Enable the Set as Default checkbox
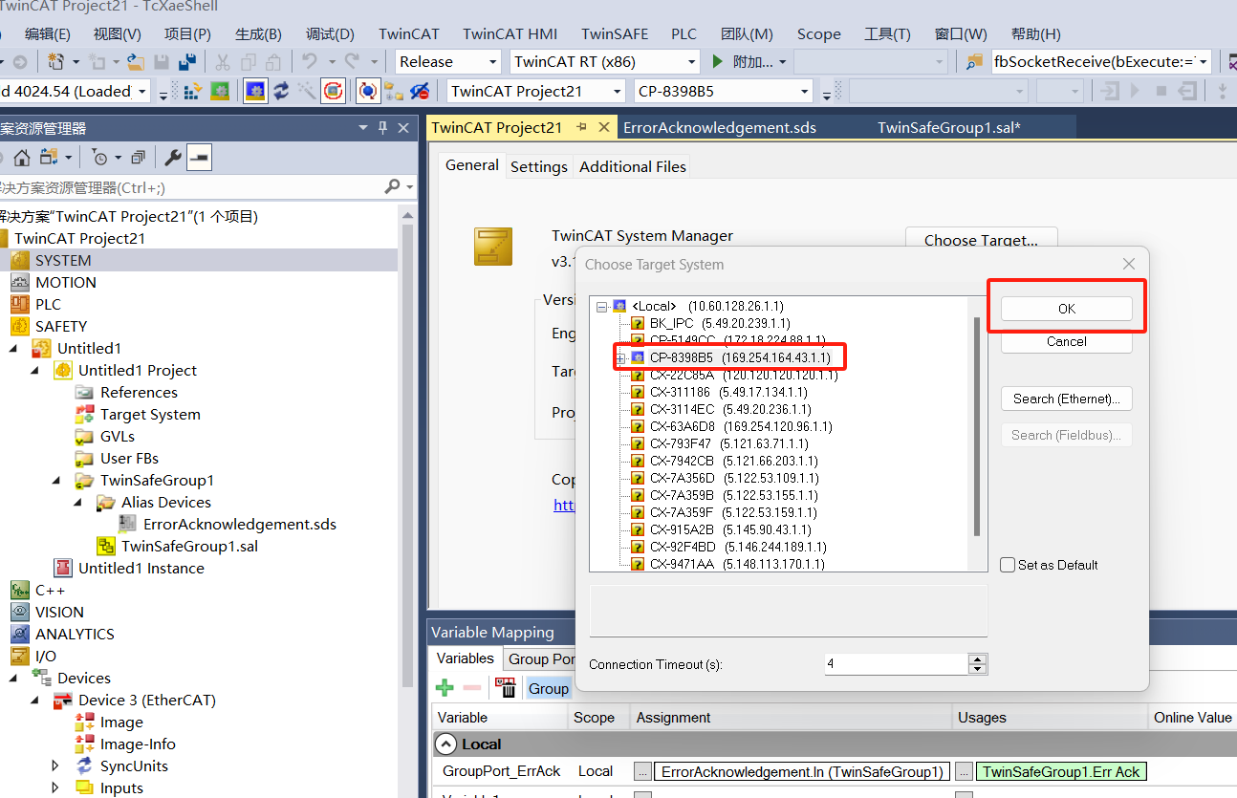 1008,565
